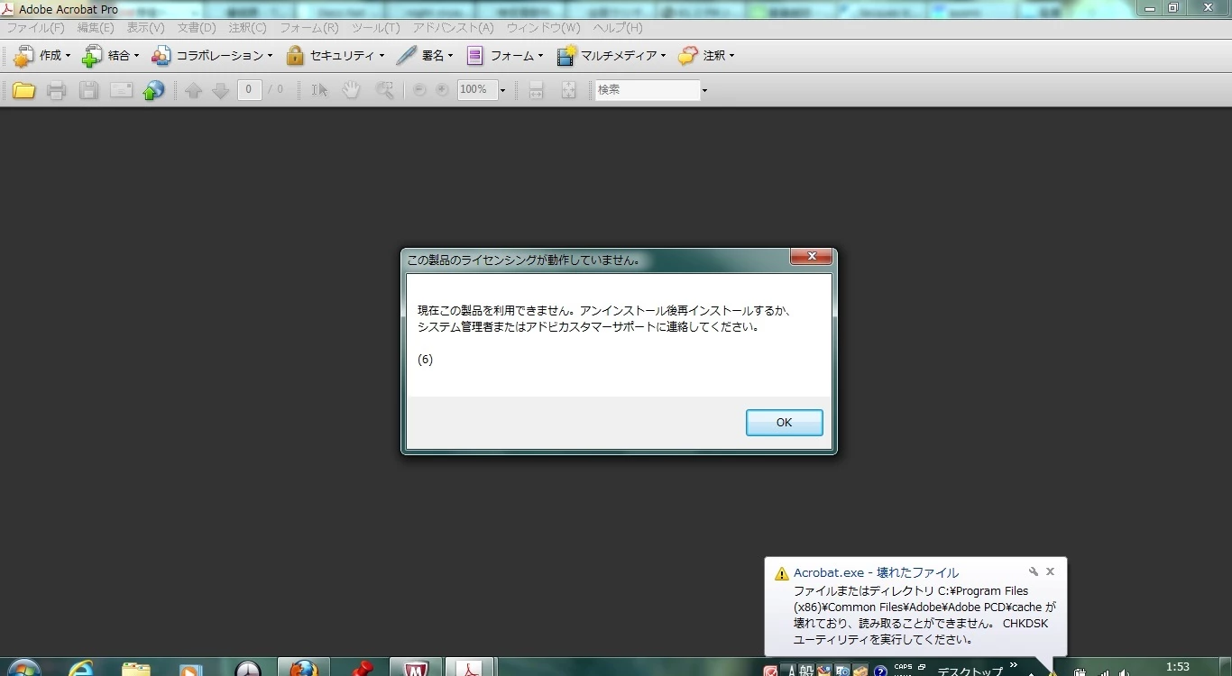Click the 作成 (Create) toolbar icon
The image size is (1232, 676).
23,56
